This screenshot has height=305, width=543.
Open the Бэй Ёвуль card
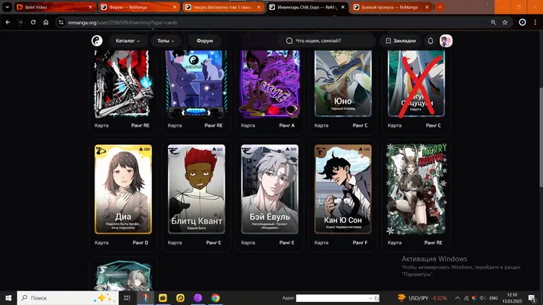[x=270, y=189]
